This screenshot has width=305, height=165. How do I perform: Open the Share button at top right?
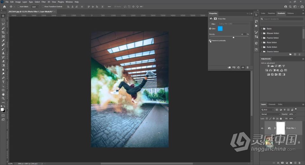pos(302,7)
